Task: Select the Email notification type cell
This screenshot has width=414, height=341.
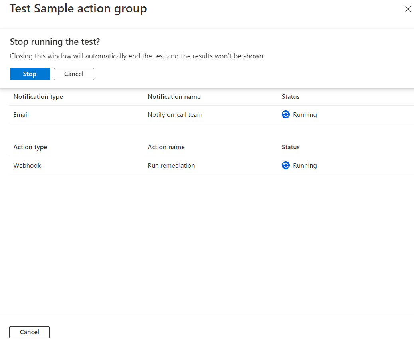Action: coord(21,115)
